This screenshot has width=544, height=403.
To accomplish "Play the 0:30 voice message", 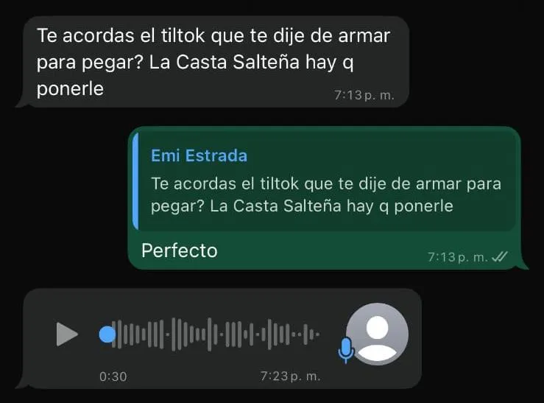I will pyautogui.click(x=67, y=334).
